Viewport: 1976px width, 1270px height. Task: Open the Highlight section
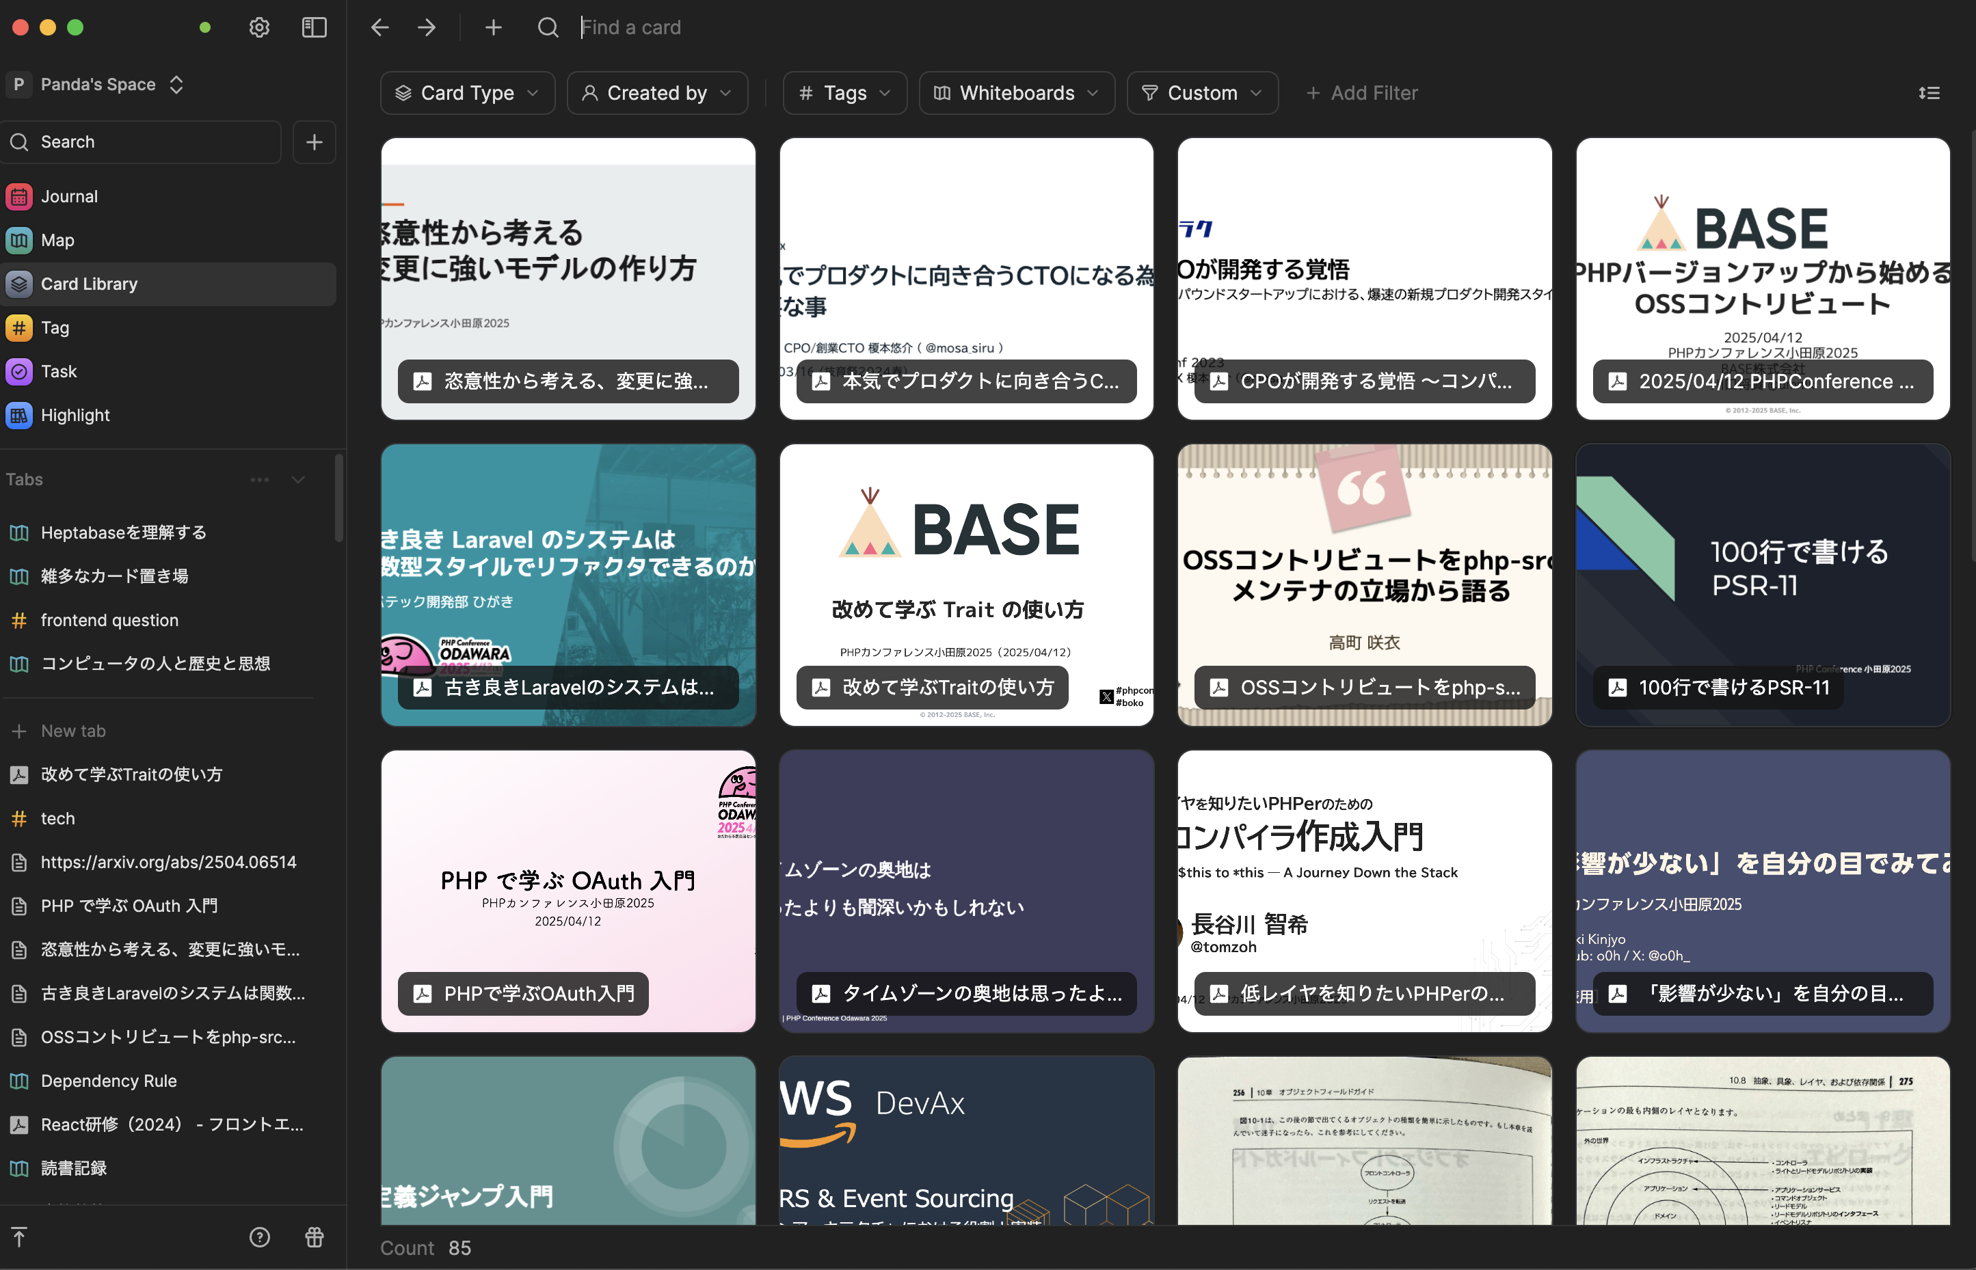coord(76,415)
